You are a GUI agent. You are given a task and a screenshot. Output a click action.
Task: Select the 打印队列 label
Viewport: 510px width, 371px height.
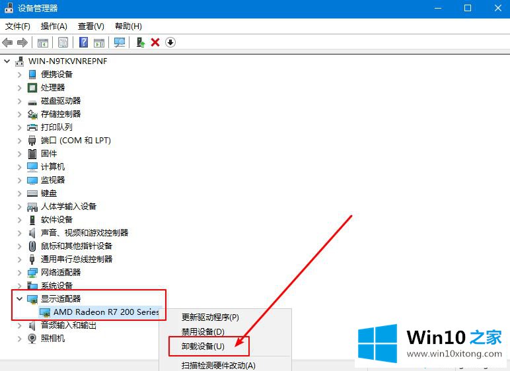57,127
